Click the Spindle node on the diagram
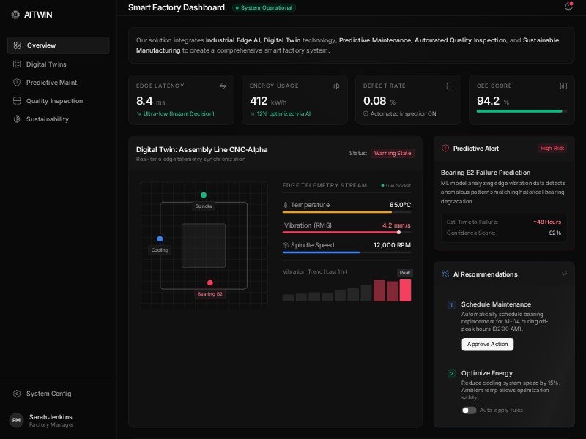This screenshot has height=439, width=586. point(204,195)
